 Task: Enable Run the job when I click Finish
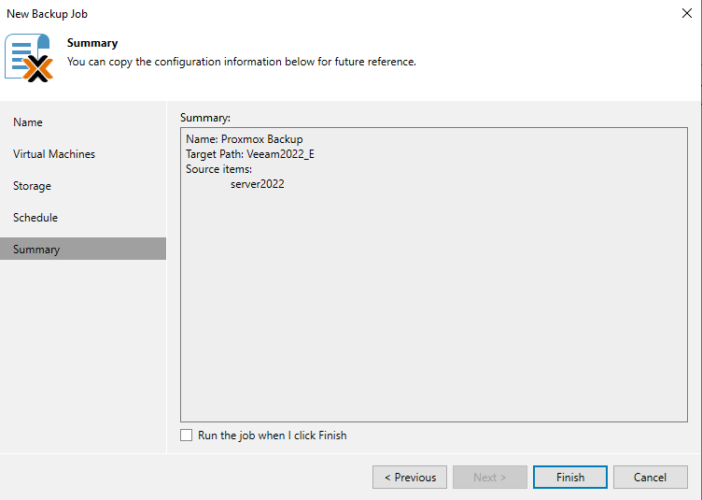tap(187, 436)
